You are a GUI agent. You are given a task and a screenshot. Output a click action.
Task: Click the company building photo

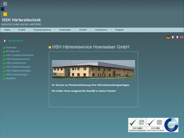[93, 69]
